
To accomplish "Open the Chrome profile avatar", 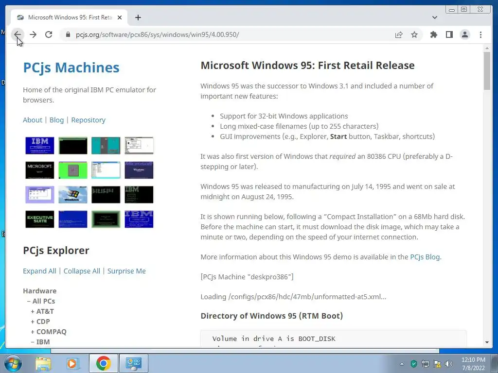I will [x=464, y=34].
